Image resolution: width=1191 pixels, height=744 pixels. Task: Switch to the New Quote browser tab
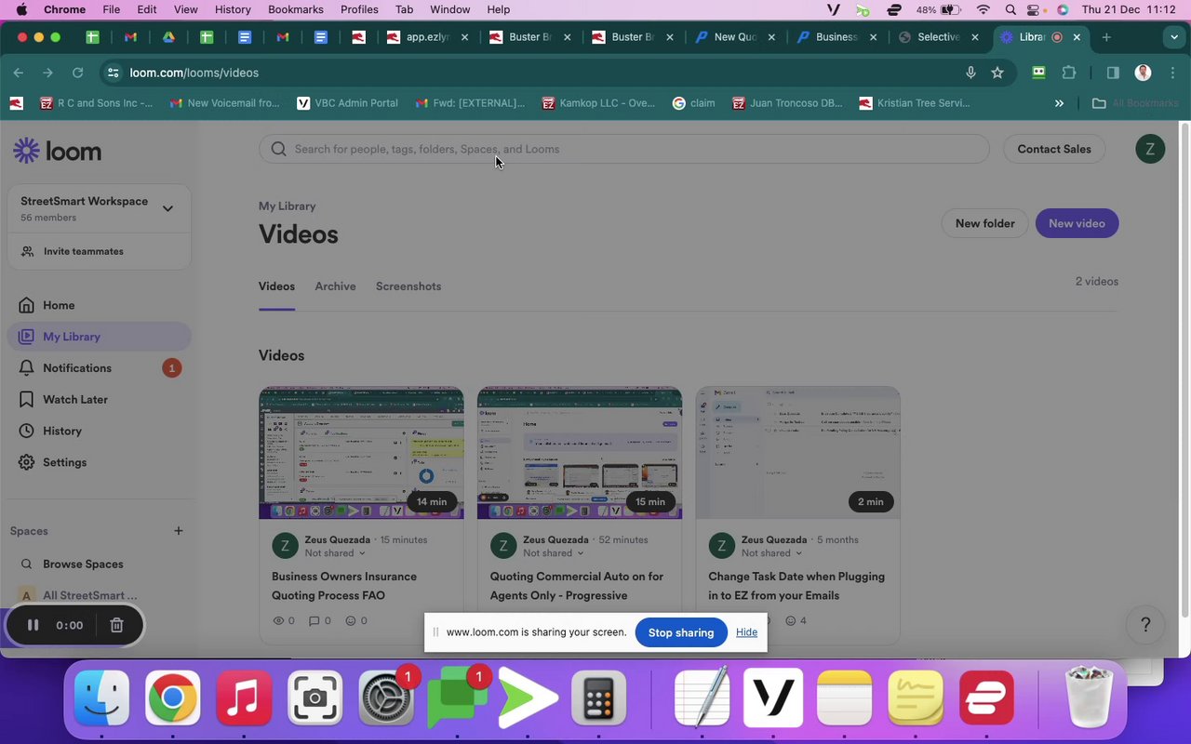(x=735, y=37)
